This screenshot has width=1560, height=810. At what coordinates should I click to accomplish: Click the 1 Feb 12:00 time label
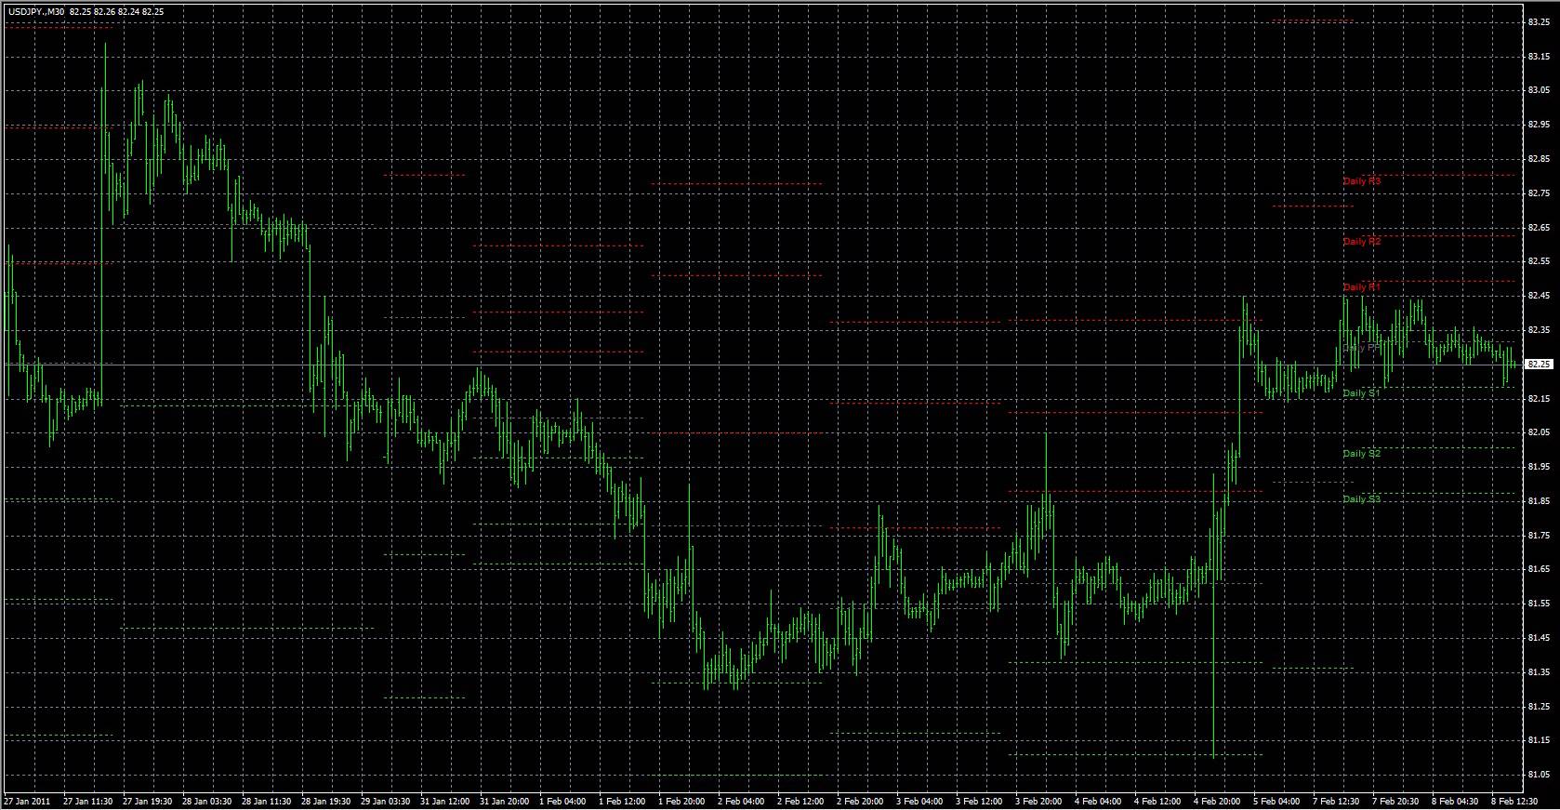pyautogui.click(x=624, y=801)
